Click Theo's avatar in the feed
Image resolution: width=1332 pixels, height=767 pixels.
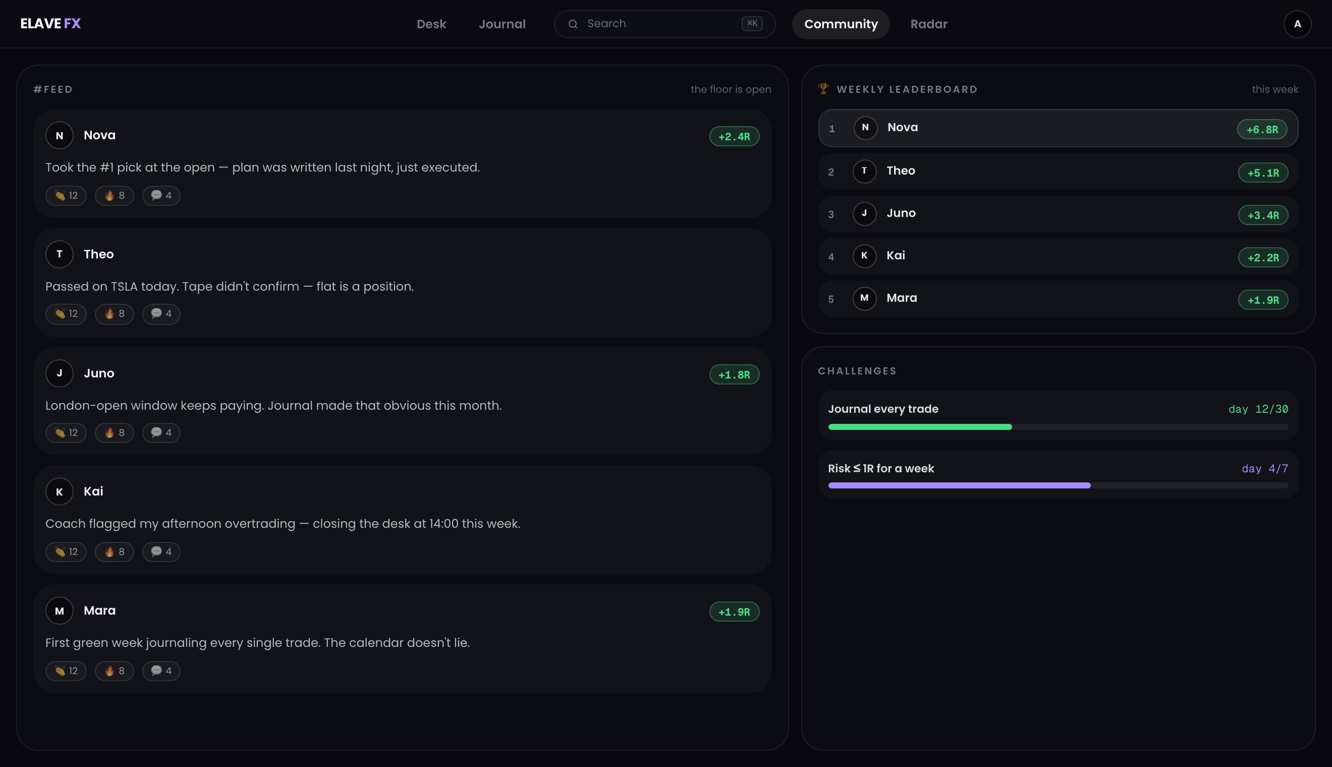tap(60, 254)
